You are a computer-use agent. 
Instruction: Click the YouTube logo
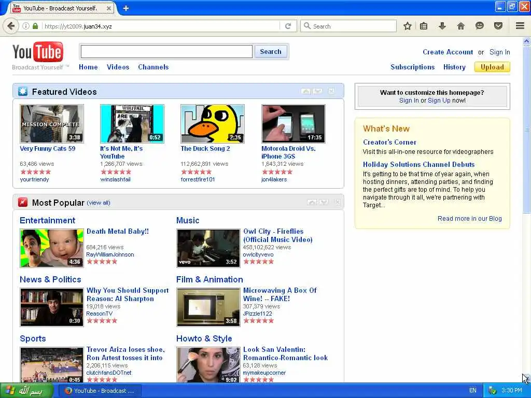point(38,52)
